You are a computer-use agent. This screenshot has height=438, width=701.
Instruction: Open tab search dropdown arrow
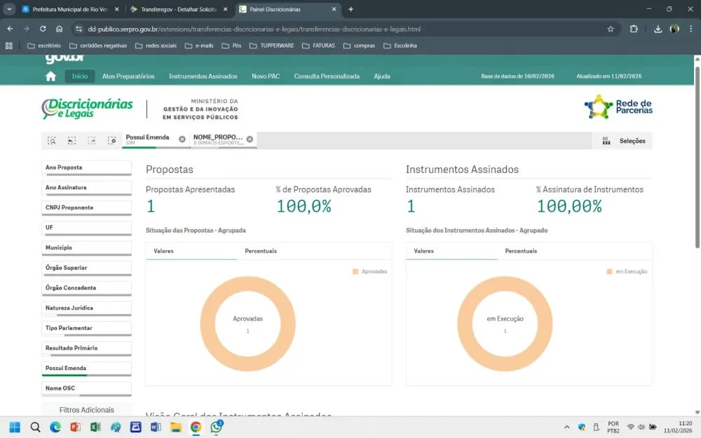click(x=9, y=9)
